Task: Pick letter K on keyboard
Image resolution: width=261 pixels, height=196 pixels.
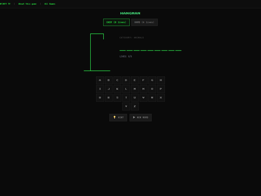Action: click(x=117, y=89)
